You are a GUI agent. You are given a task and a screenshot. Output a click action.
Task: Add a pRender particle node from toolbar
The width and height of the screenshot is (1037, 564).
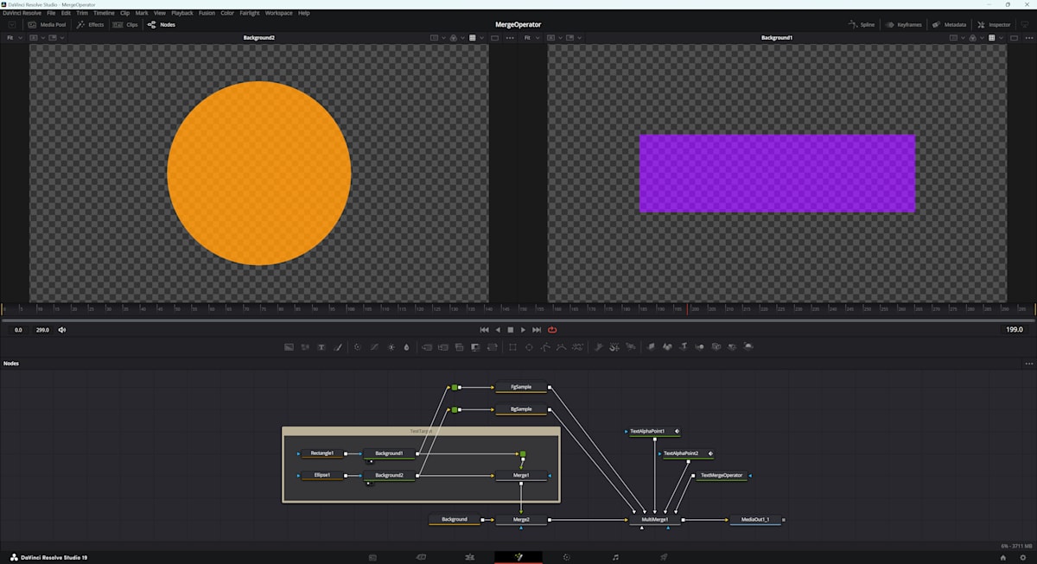click(x=631, y=347)
